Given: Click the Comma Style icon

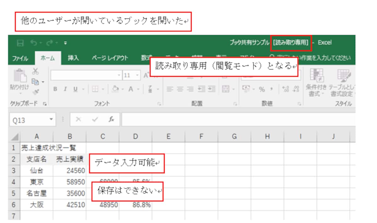Looking at the screenshot, I should 272,90.
